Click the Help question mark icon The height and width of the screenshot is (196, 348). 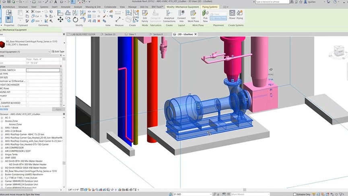click(335, 2)
